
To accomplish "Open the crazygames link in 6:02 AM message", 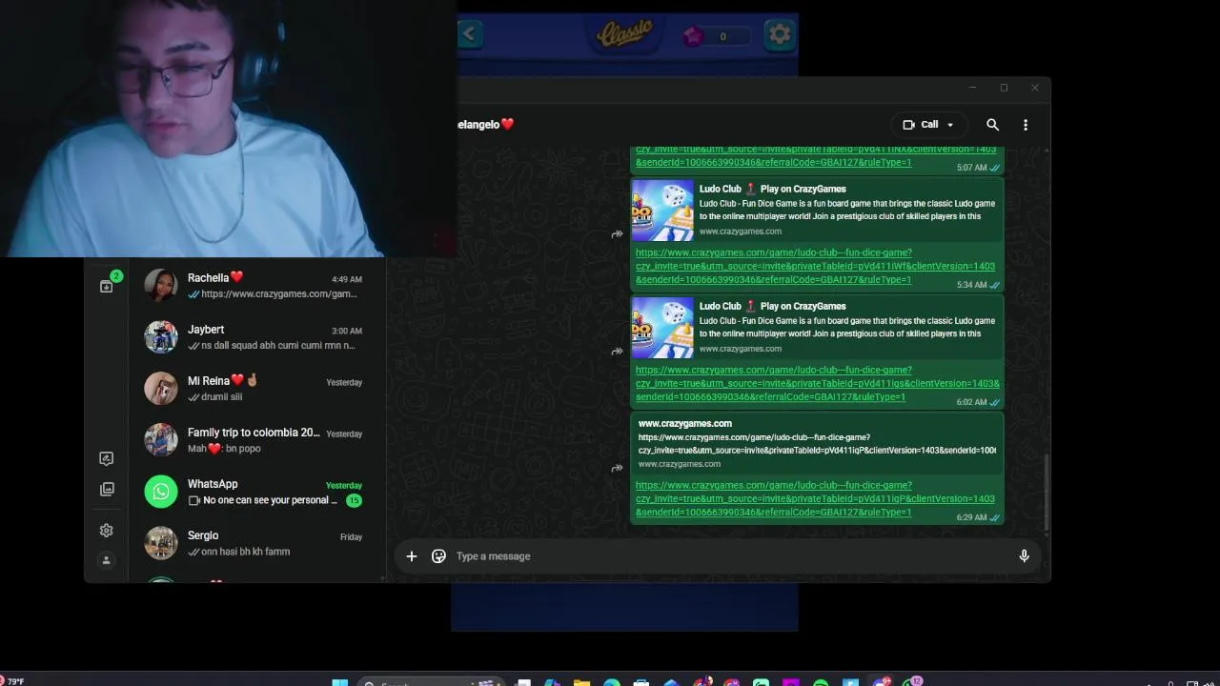I will (x=817, y=383).
